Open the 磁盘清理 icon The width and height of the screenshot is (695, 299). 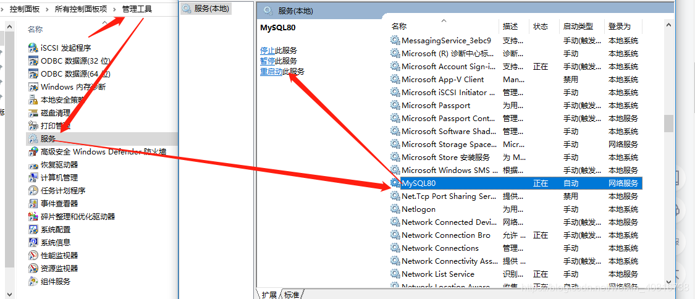click(x=33, y=113)
